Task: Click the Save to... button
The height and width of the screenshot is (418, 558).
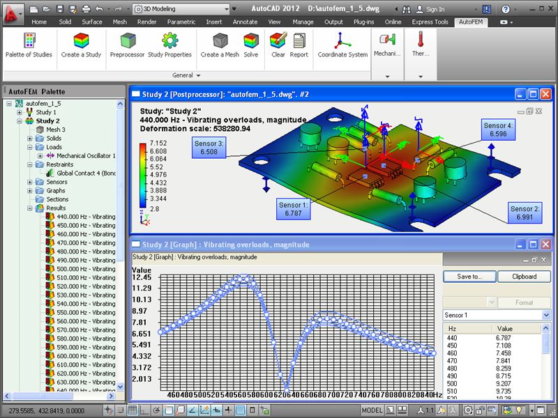Action: (469, 276)
